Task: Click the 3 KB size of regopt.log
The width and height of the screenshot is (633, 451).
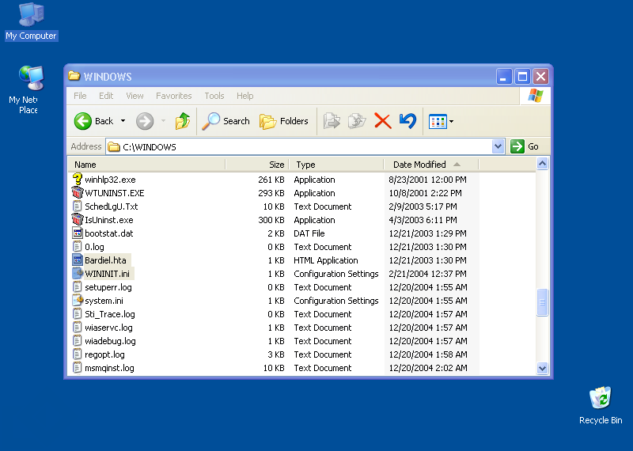Action: tap(276, 354)
